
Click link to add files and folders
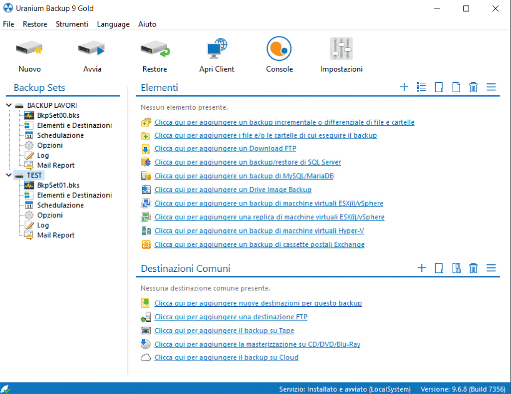tap(265, 135)
